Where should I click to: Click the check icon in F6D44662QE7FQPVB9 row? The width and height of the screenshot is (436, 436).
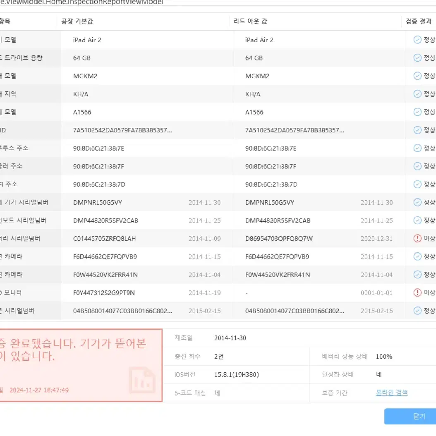(x=417, y=256)
